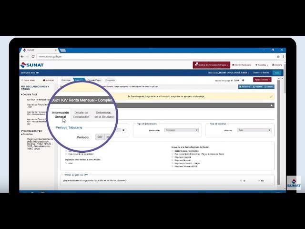The height and width of the screenshot is (229, 305).
Task: Open the Declaración dropdown
Action: 181,130
